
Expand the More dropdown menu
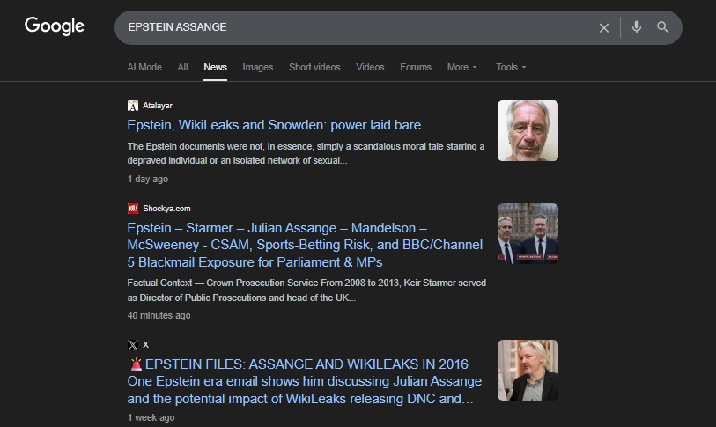click(x=461, y=67)
